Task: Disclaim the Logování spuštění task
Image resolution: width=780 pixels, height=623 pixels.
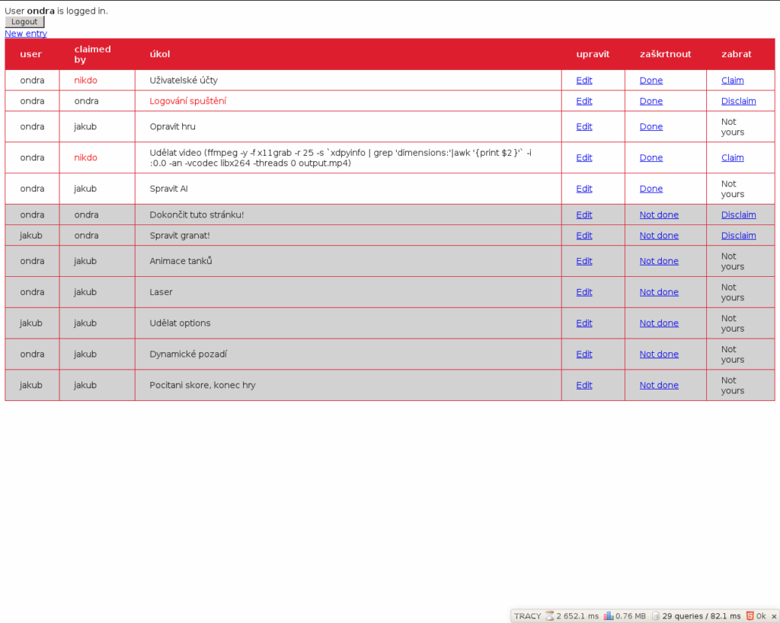Action: (x=739, y=101)
